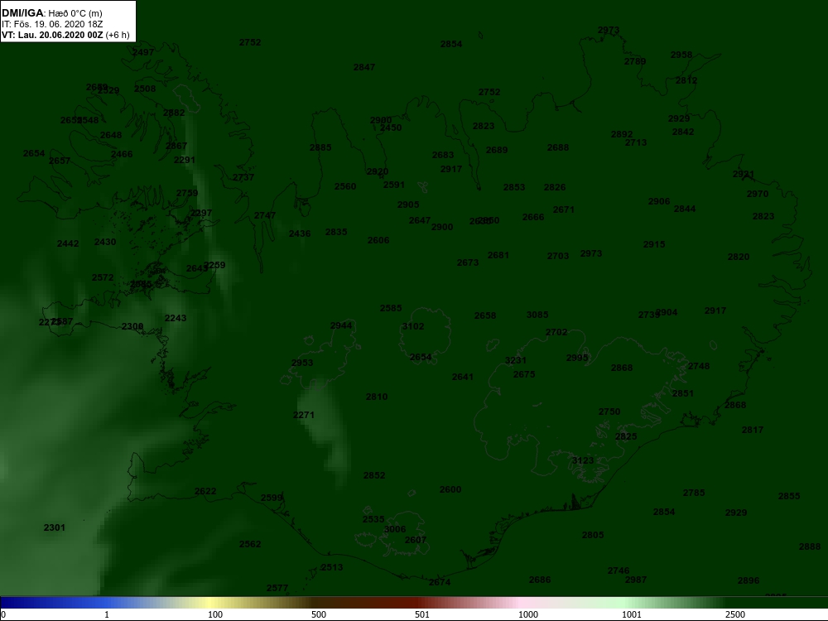The width and height of the screenshot is (828, 621).
Task: Click the map value 2987
Action: click(636, 580)
